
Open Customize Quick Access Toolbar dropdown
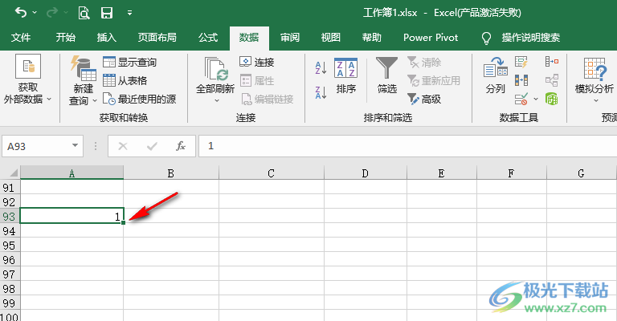pyautogui.click(x=130, y=13)
